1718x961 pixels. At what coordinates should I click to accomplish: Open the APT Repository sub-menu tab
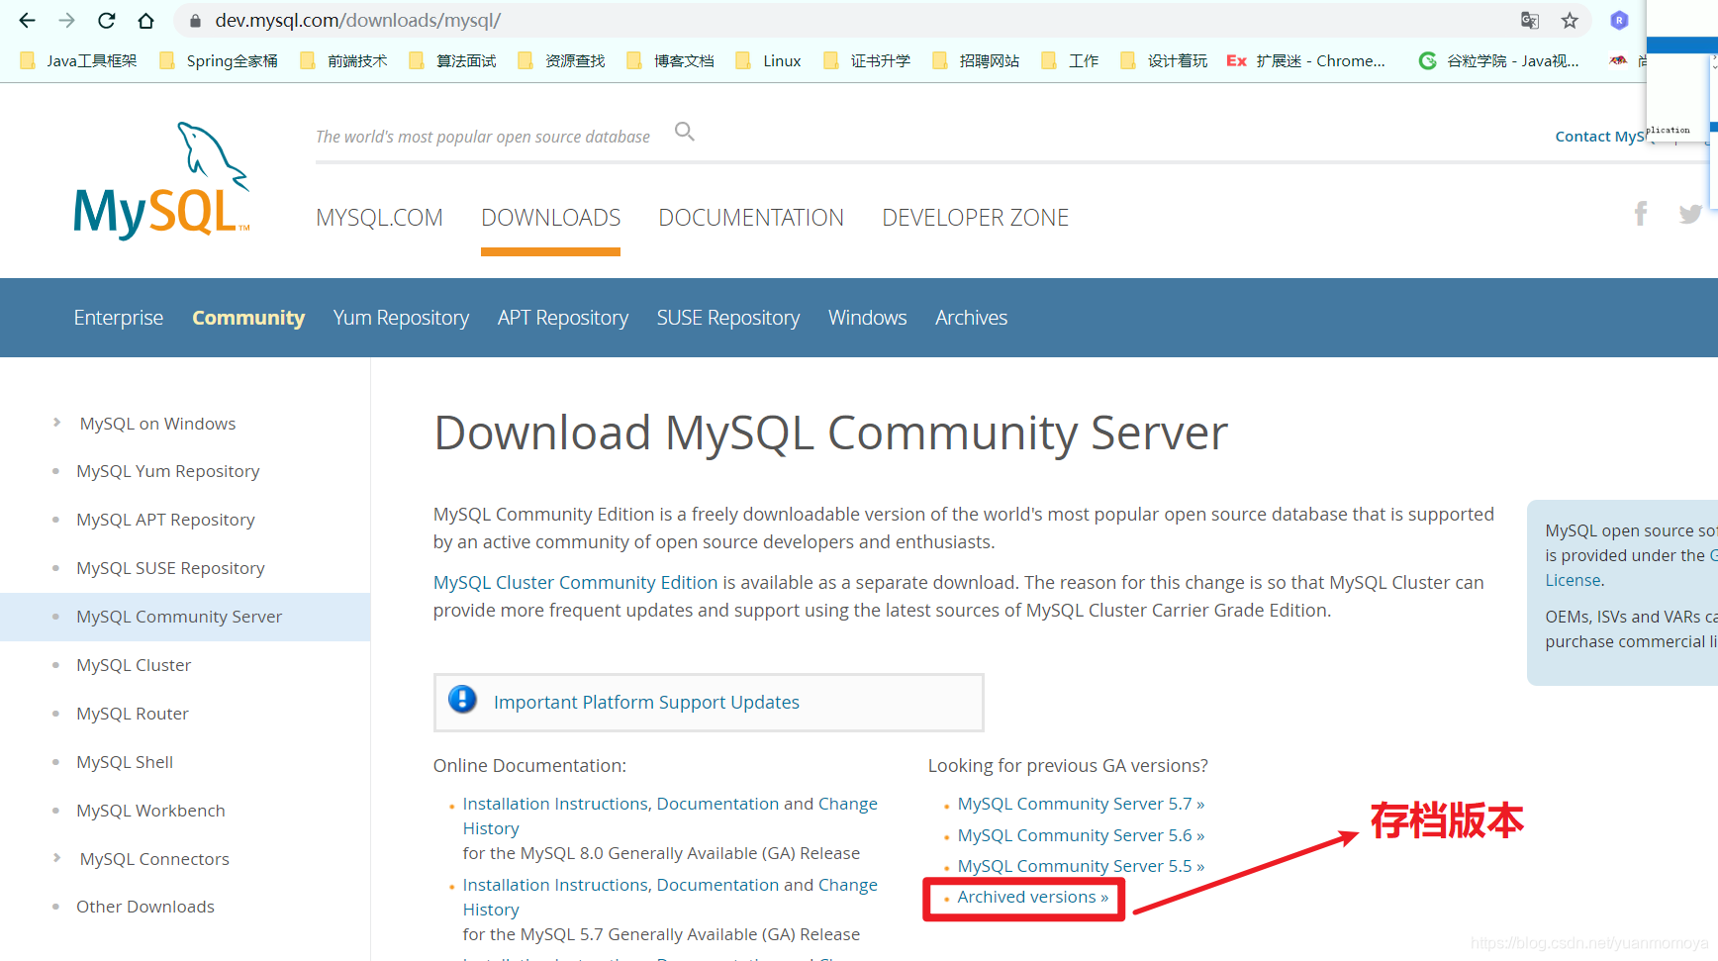click(x=563, y=318)
